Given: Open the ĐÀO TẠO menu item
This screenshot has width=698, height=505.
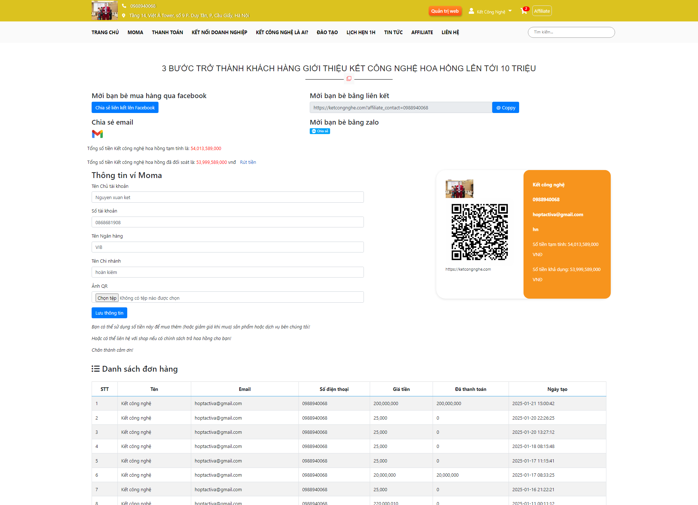Looking at the screenshot, I should point(327,32).
